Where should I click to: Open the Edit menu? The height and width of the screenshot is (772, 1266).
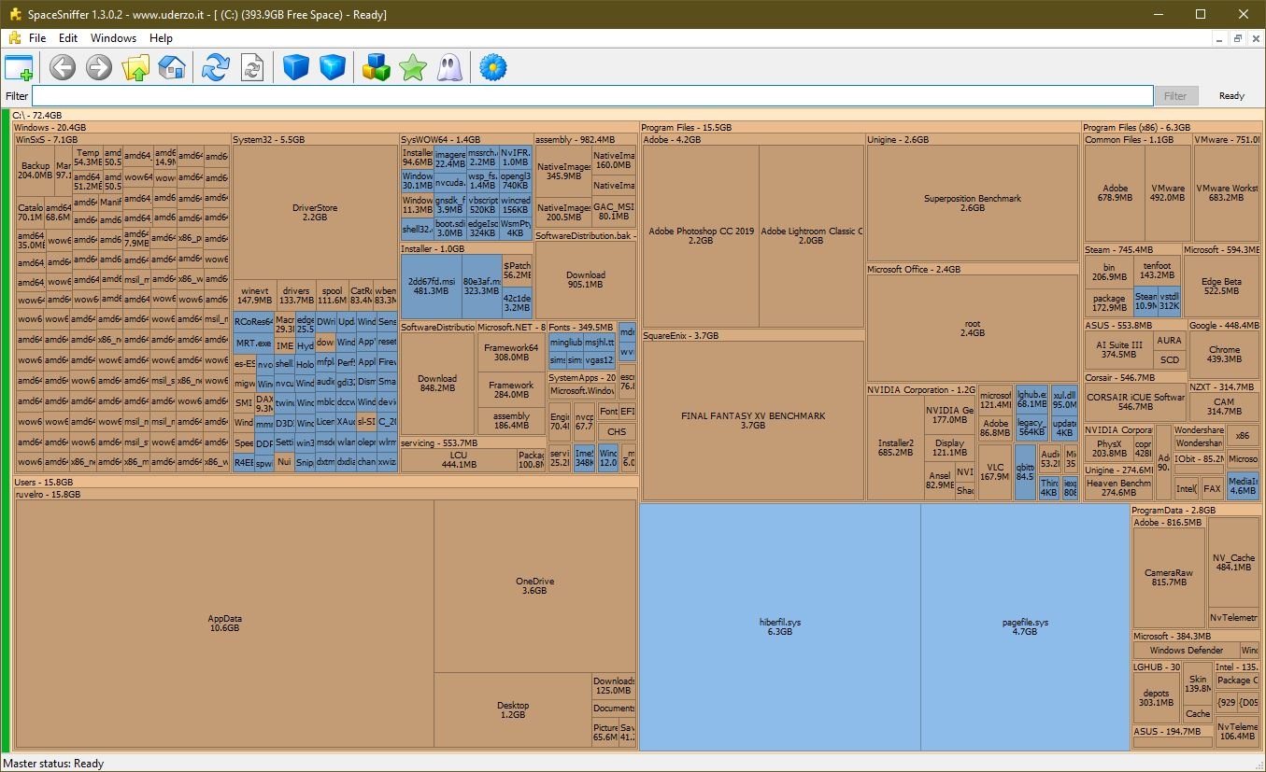coord(68,38)
